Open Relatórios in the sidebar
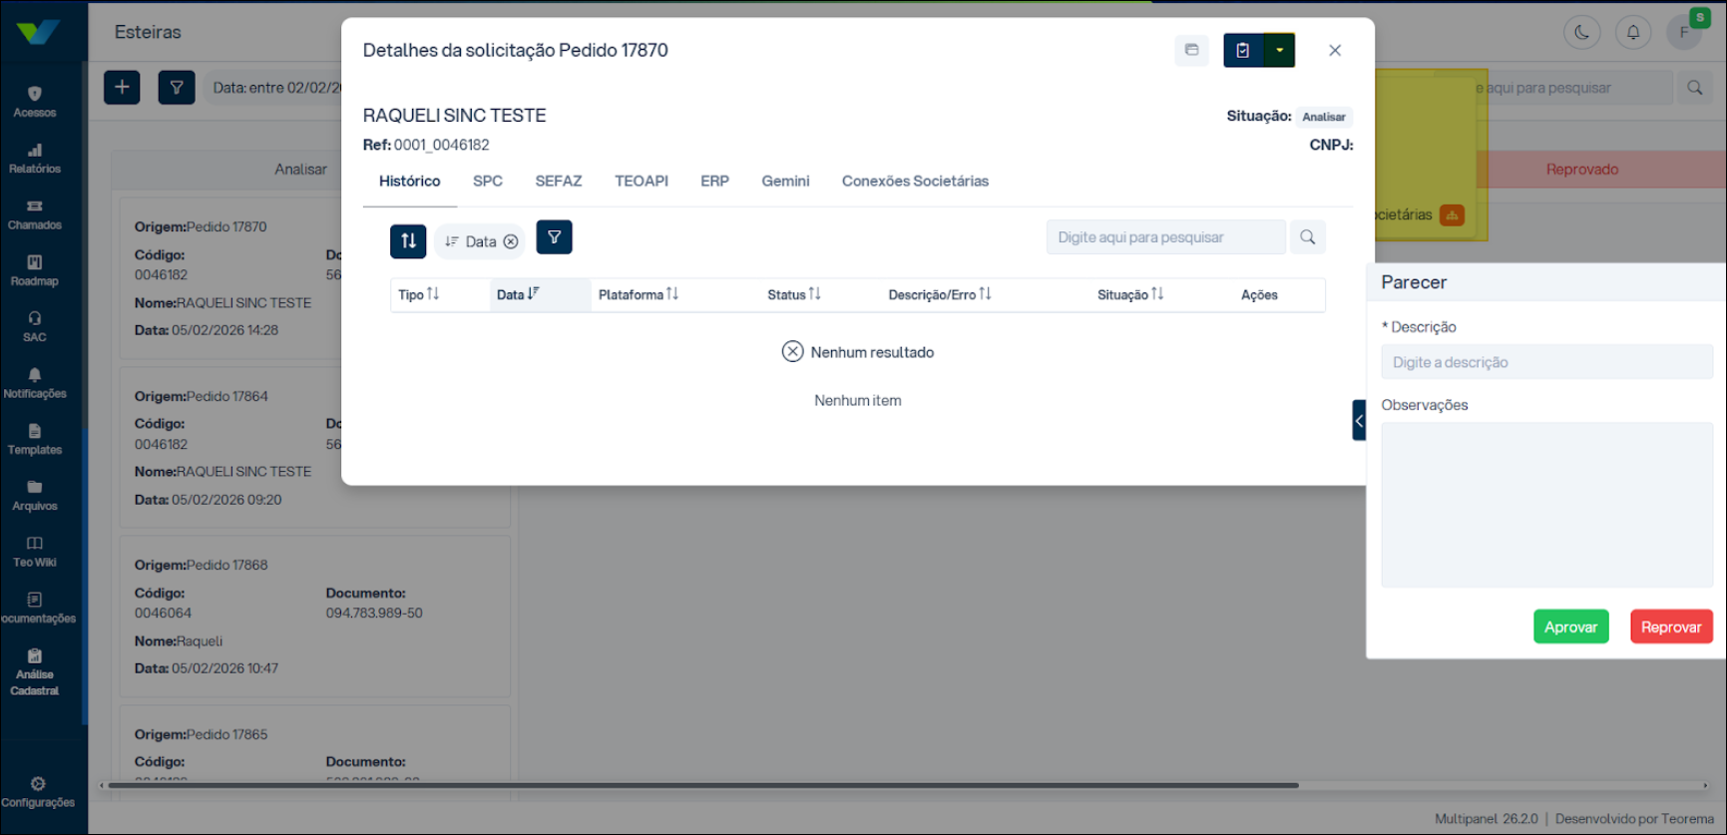The width and height of the screenshot is (1727, 835). [35, 158]
